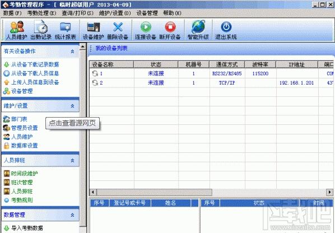Click 115200 baud rate cell
The width and height of the screenshot is (335, 233).
260,73
